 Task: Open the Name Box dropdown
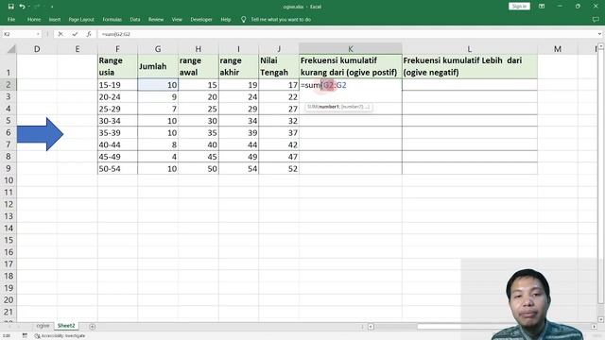tap(38, 34)
